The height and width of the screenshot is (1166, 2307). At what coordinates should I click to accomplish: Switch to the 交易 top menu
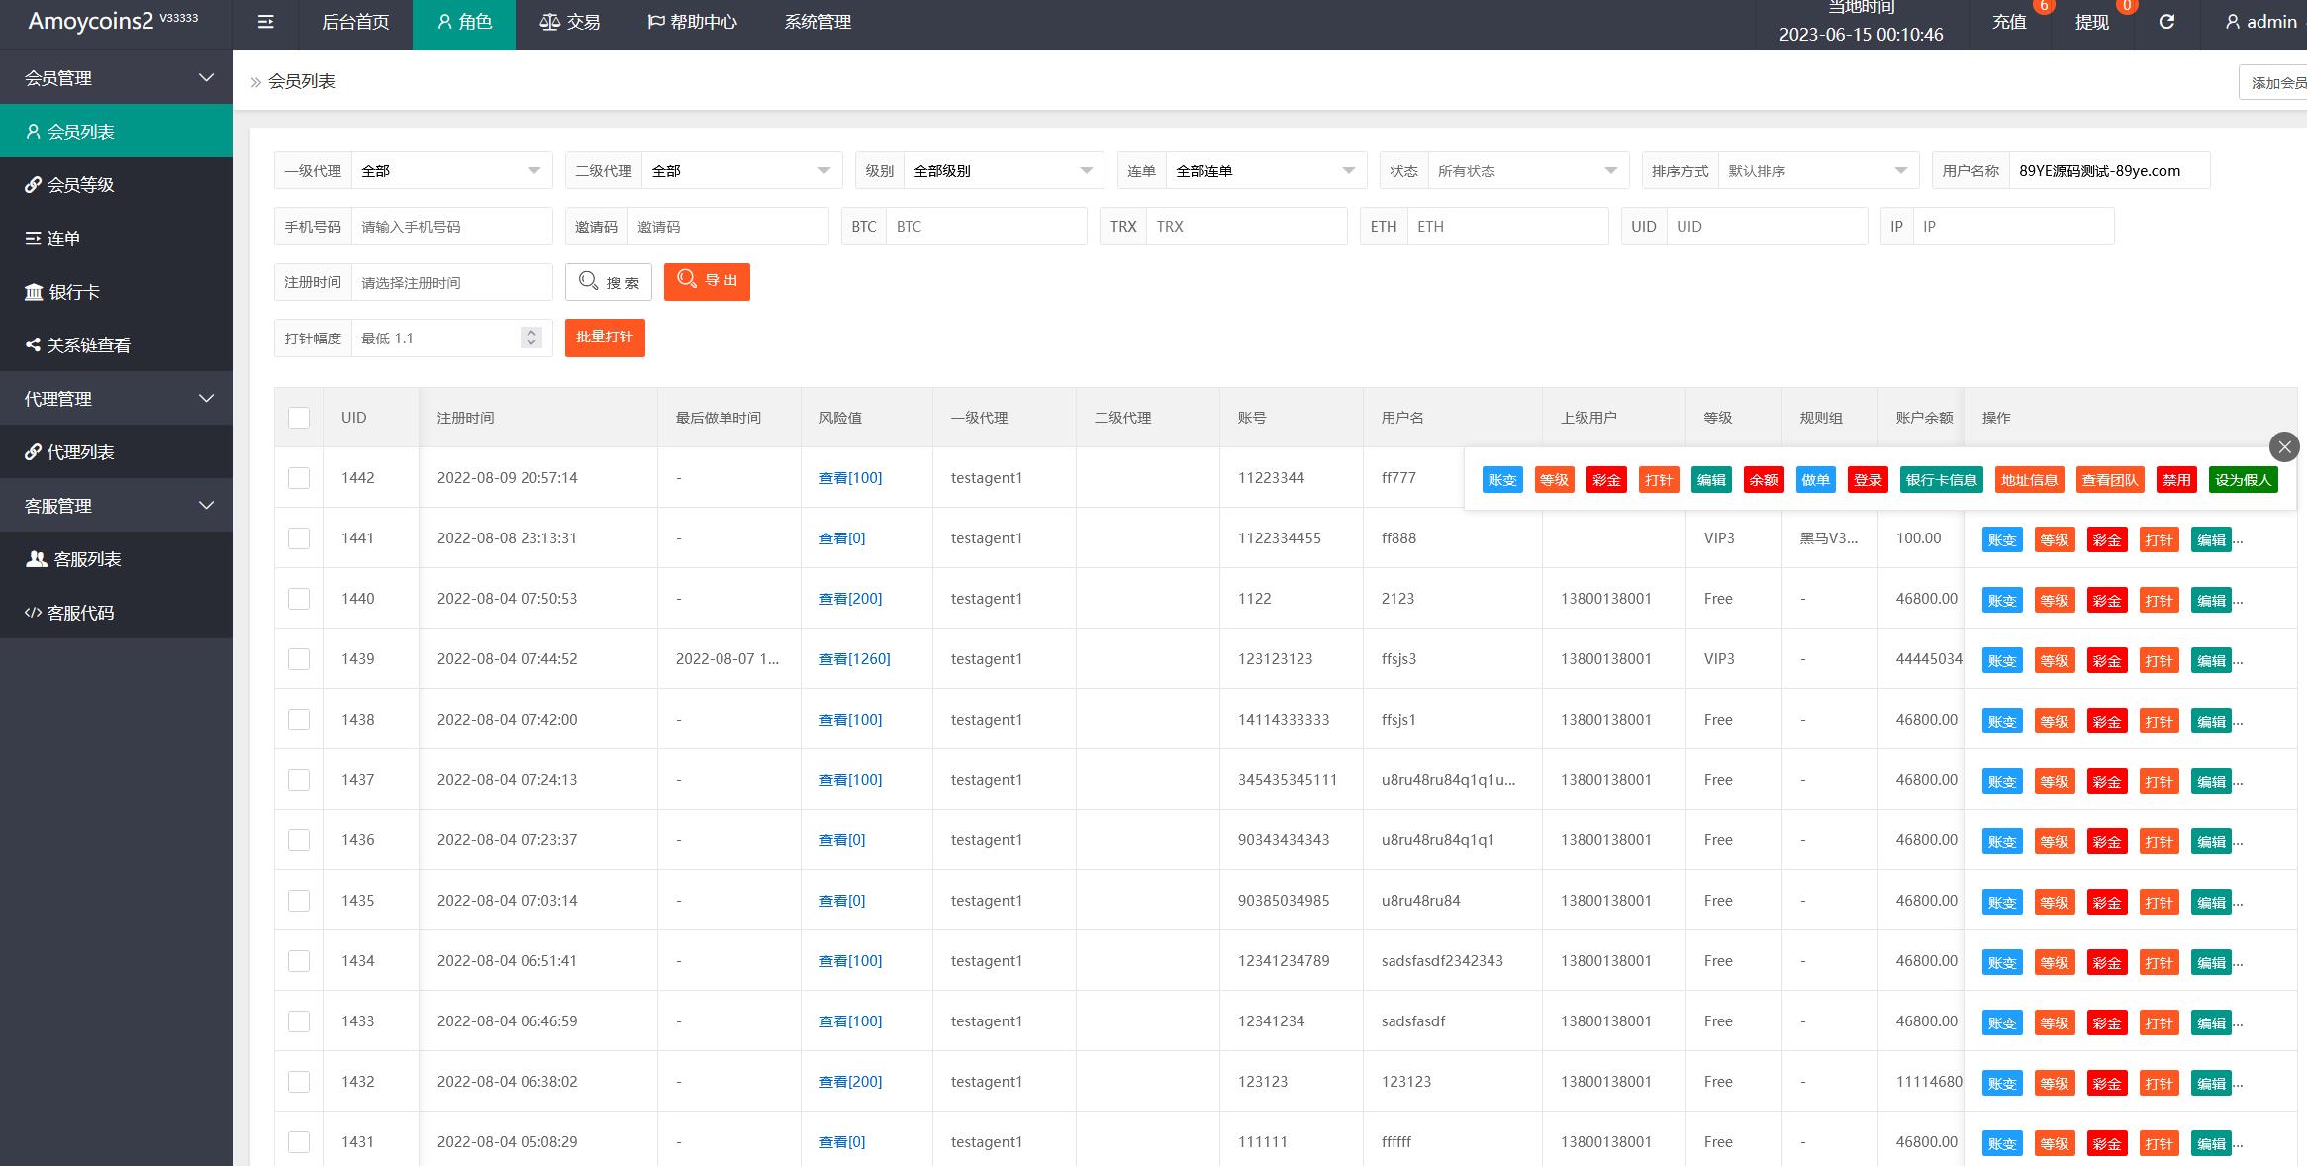570,22
